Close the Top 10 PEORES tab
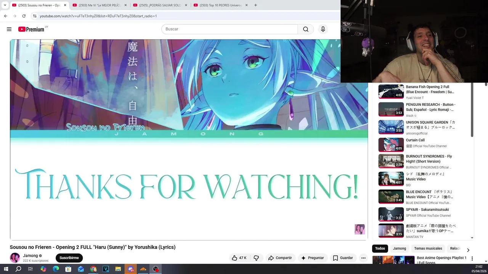 click(247, 5)
